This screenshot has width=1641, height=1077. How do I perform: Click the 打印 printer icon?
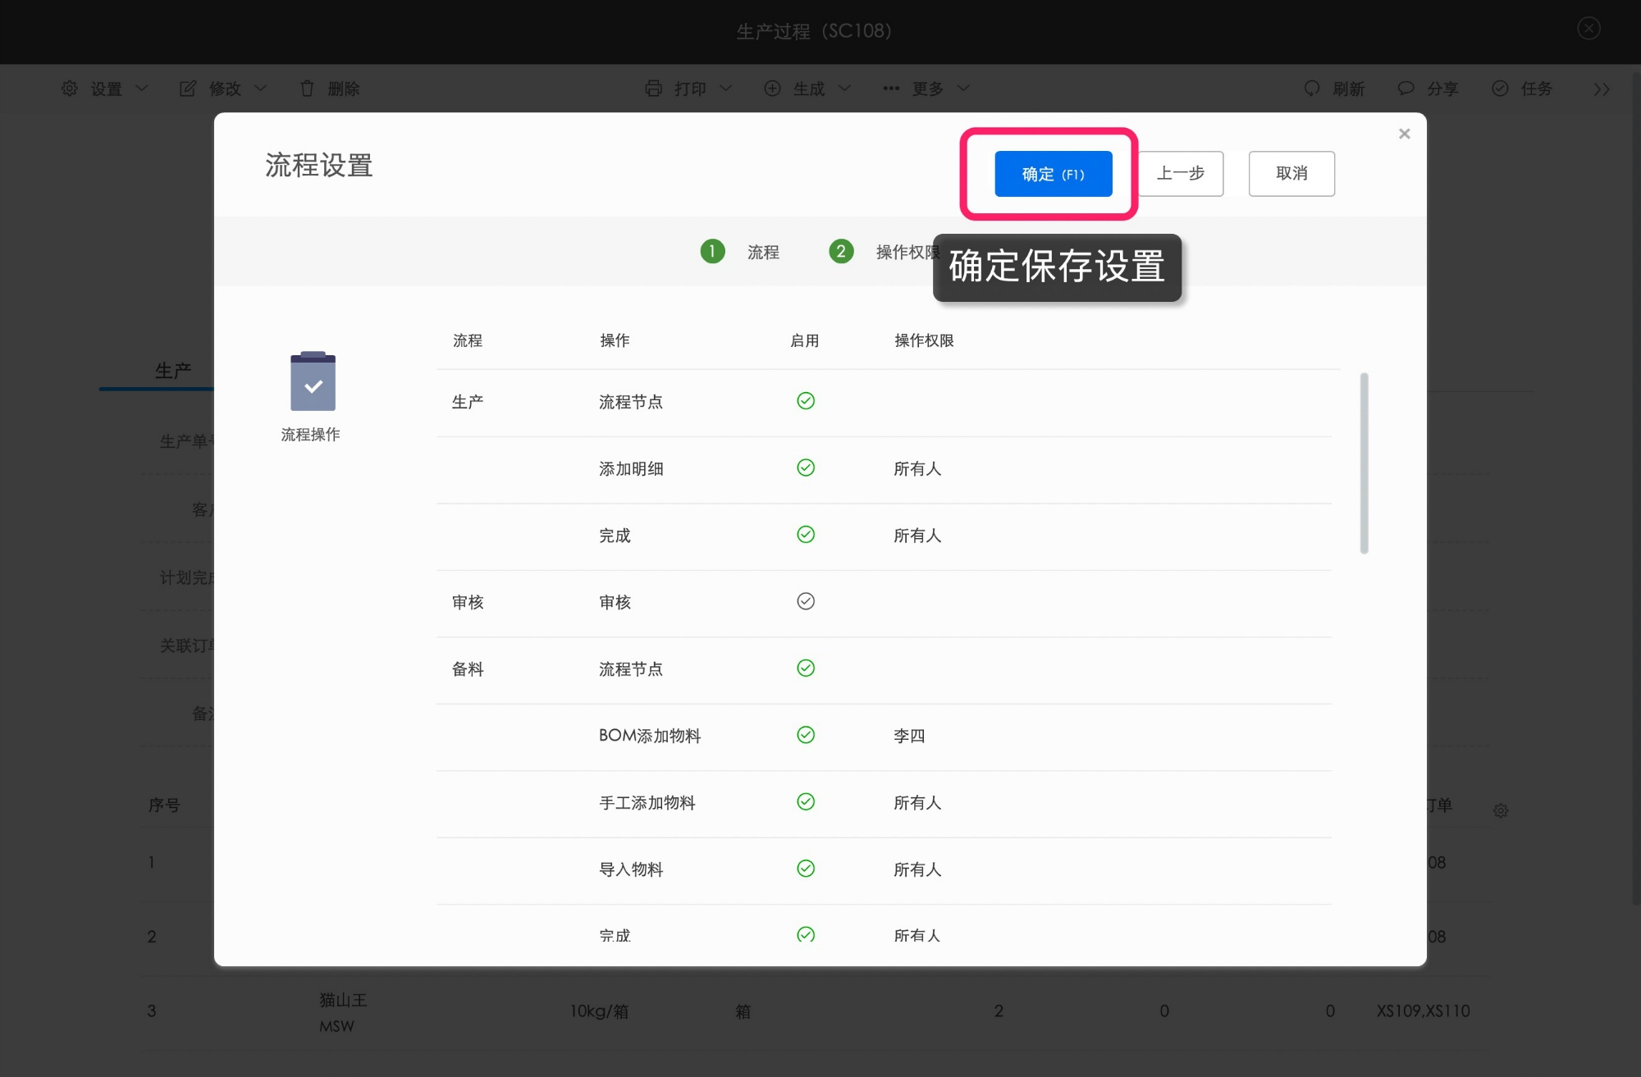coord(653,89)
